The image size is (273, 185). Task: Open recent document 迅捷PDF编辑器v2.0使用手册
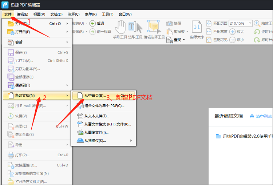click(244, 136)
